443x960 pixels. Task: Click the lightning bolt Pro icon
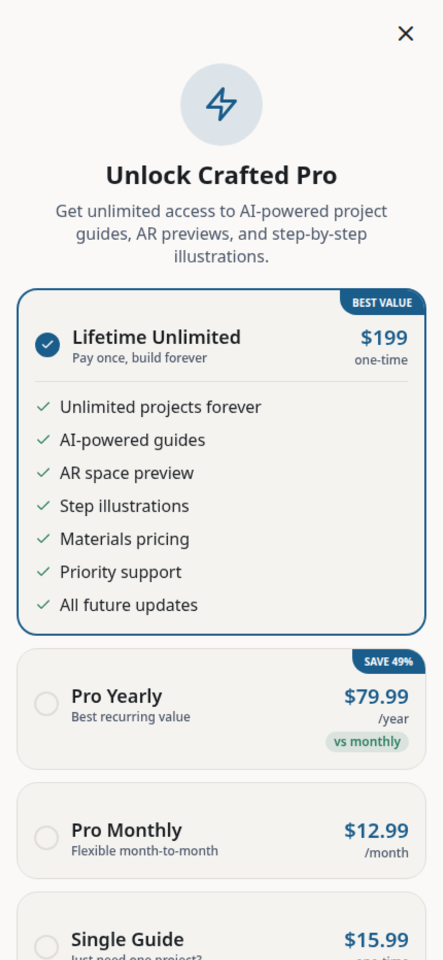[x=221, y=105]
